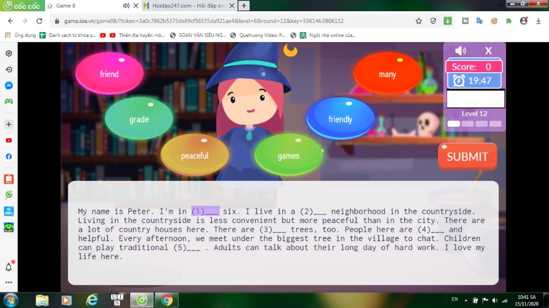Image resolution: width=549 pixels, height=308 pixels.
Task: Click the address bar URL
Action: (x=204, y=21)
